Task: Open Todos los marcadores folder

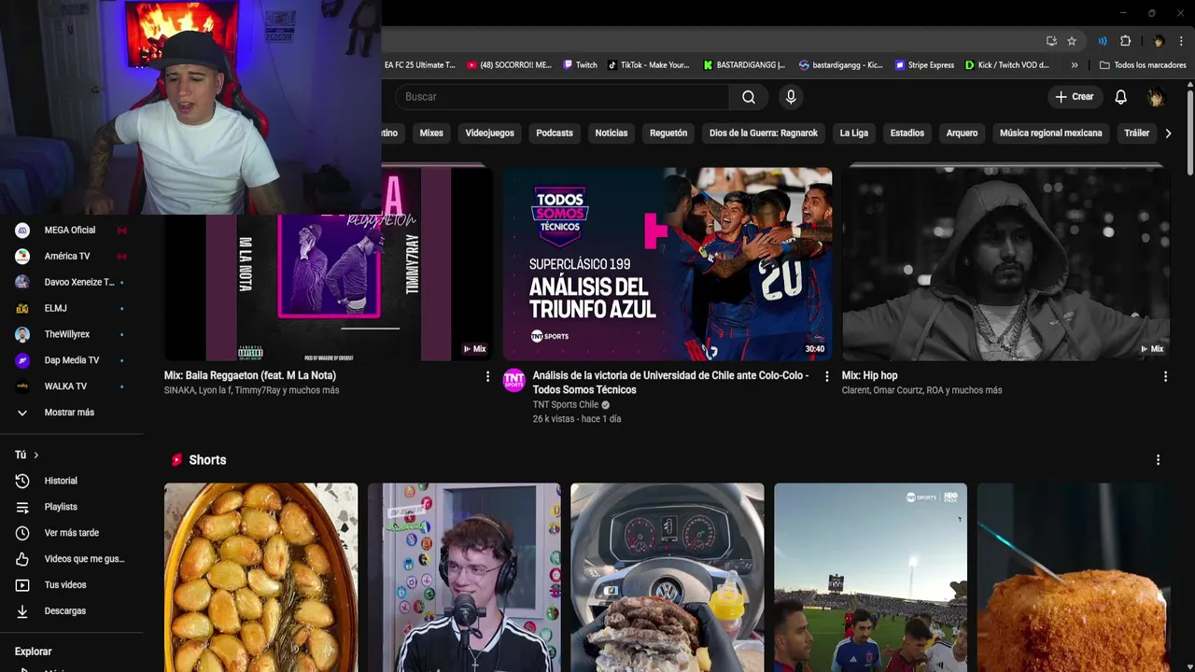Action: coord(1143,65)
